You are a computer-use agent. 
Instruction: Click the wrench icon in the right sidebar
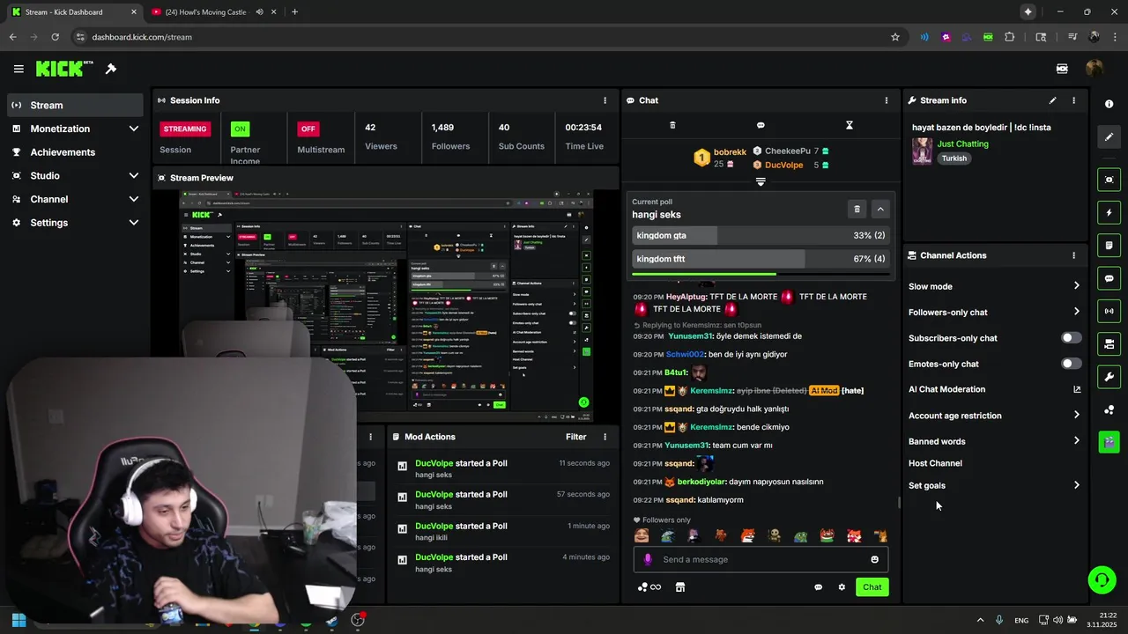pos(1109,377)
